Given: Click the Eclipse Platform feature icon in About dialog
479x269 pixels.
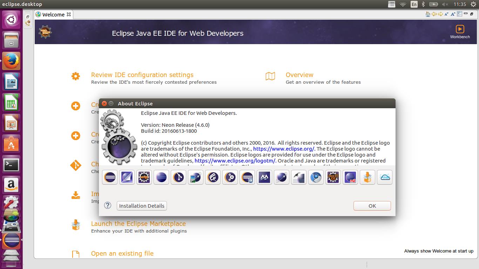Looking at the screenshot, I should [110, 178].
